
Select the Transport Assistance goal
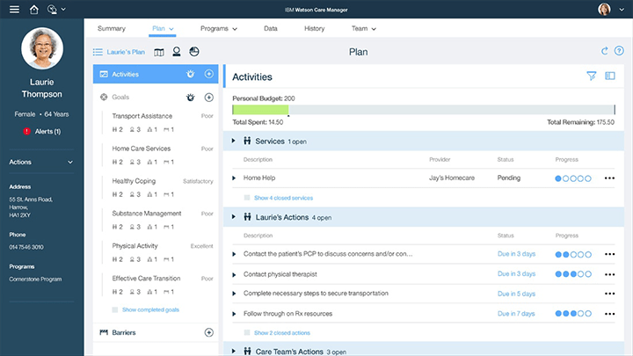(142, 116)
